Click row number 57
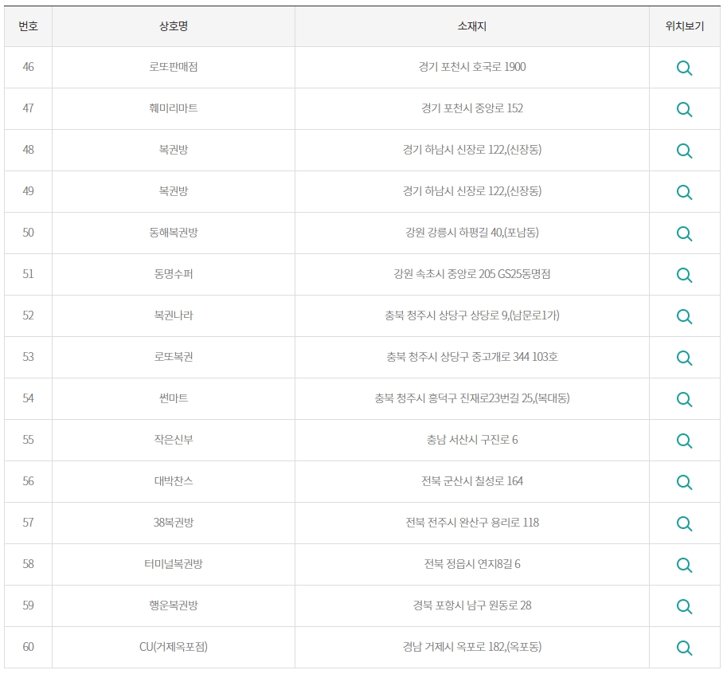 pos(29,523)
